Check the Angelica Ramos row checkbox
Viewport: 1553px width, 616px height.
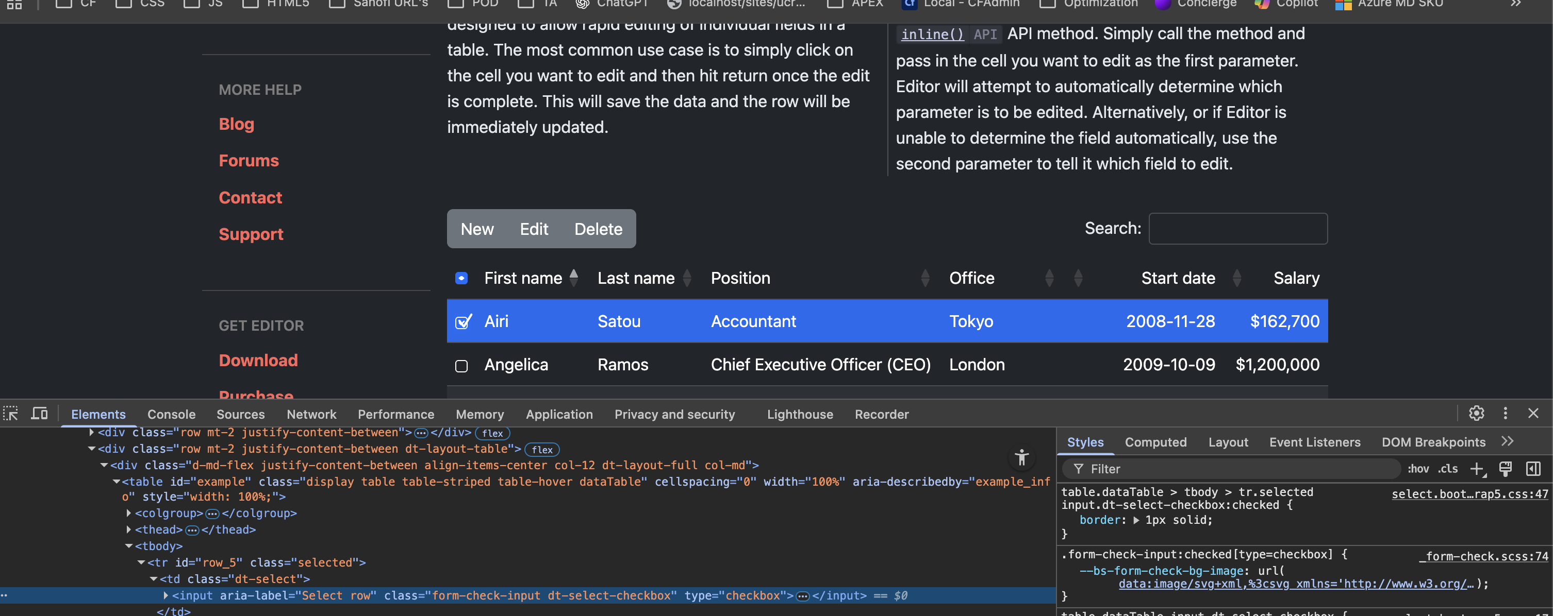click(x=461, y=366)
